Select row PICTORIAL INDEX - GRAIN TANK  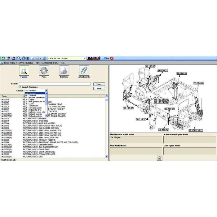coord(53,149)
